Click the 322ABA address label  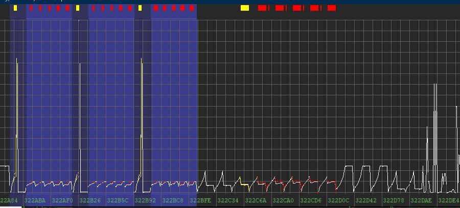[35, 201]
